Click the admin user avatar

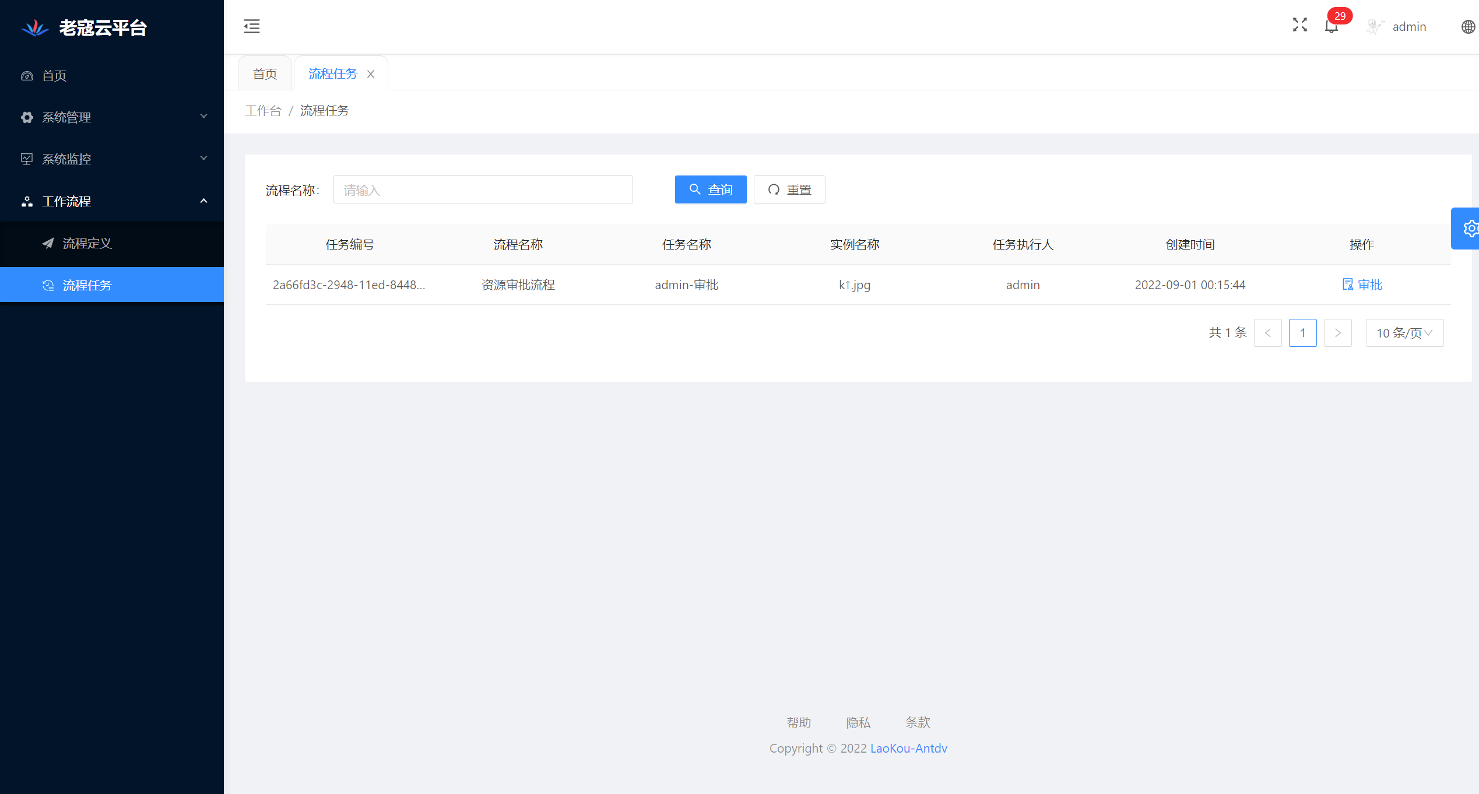click(1375, 26)
